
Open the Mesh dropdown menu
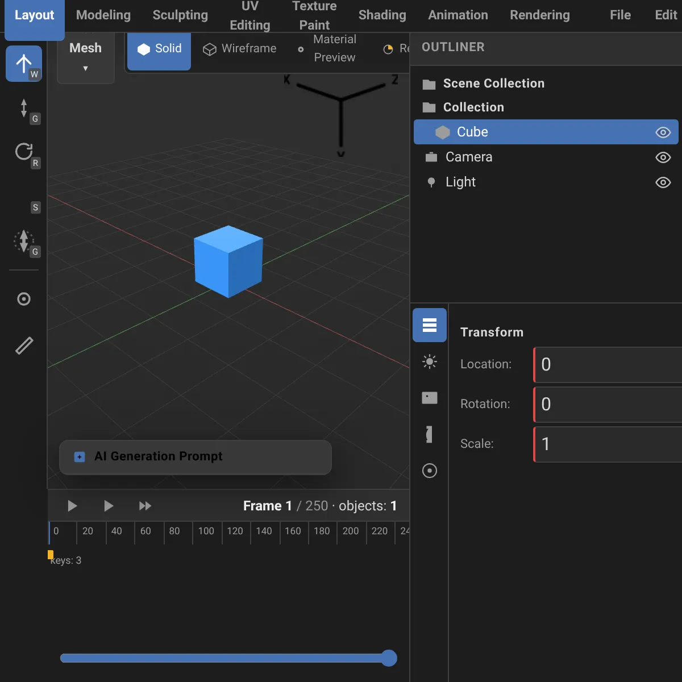point(86,57)
